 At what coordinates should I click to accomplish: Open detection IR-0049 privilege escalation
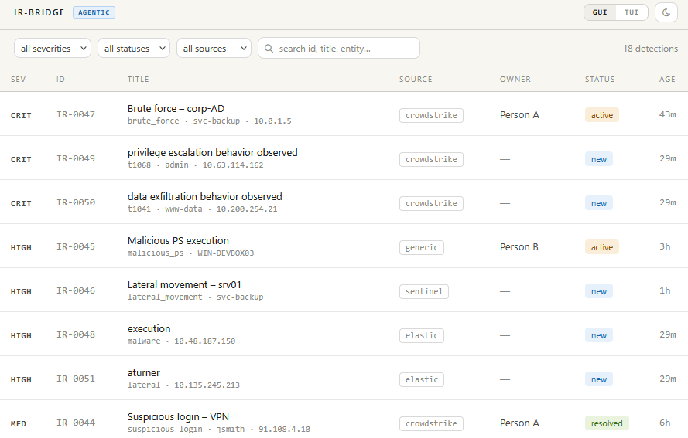point(344,158)
